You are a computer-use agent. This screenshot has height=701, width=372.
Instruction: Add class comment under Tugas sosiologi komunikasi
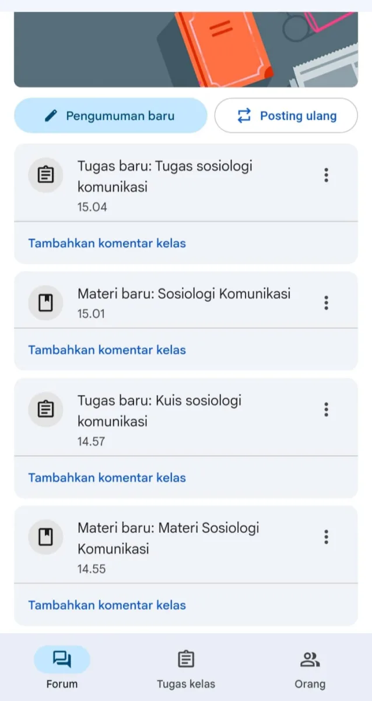tap(107, 243)
